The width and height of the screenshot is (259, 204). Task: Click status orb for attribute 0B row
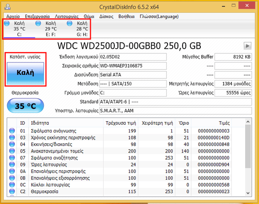(12, 178)
